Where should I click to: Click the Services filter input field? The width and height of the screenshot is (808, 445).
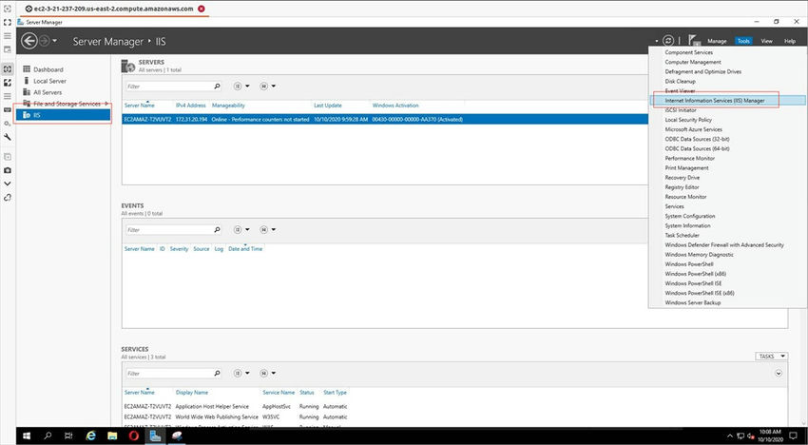168,373
